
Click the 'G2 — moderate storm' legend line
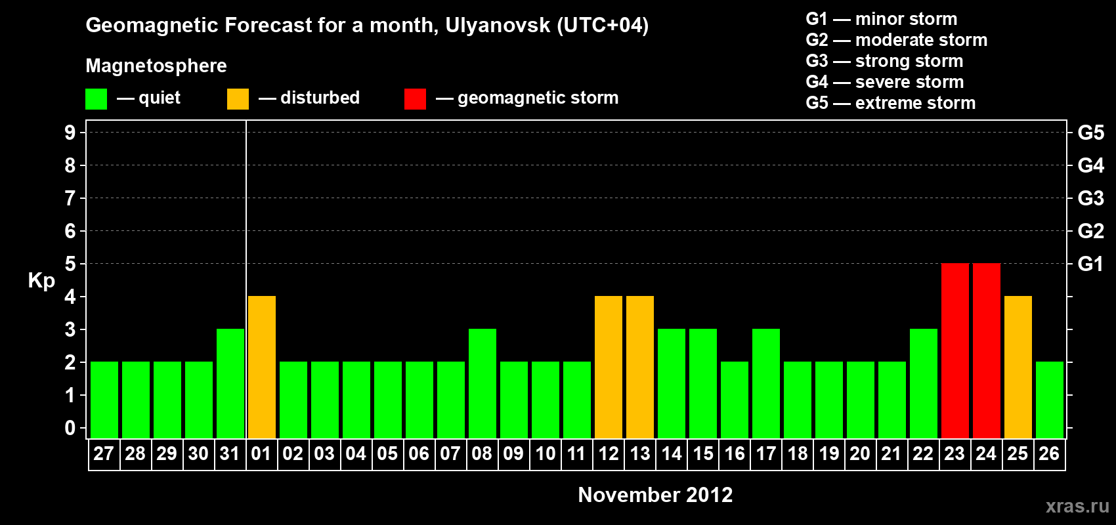[896, 40]
